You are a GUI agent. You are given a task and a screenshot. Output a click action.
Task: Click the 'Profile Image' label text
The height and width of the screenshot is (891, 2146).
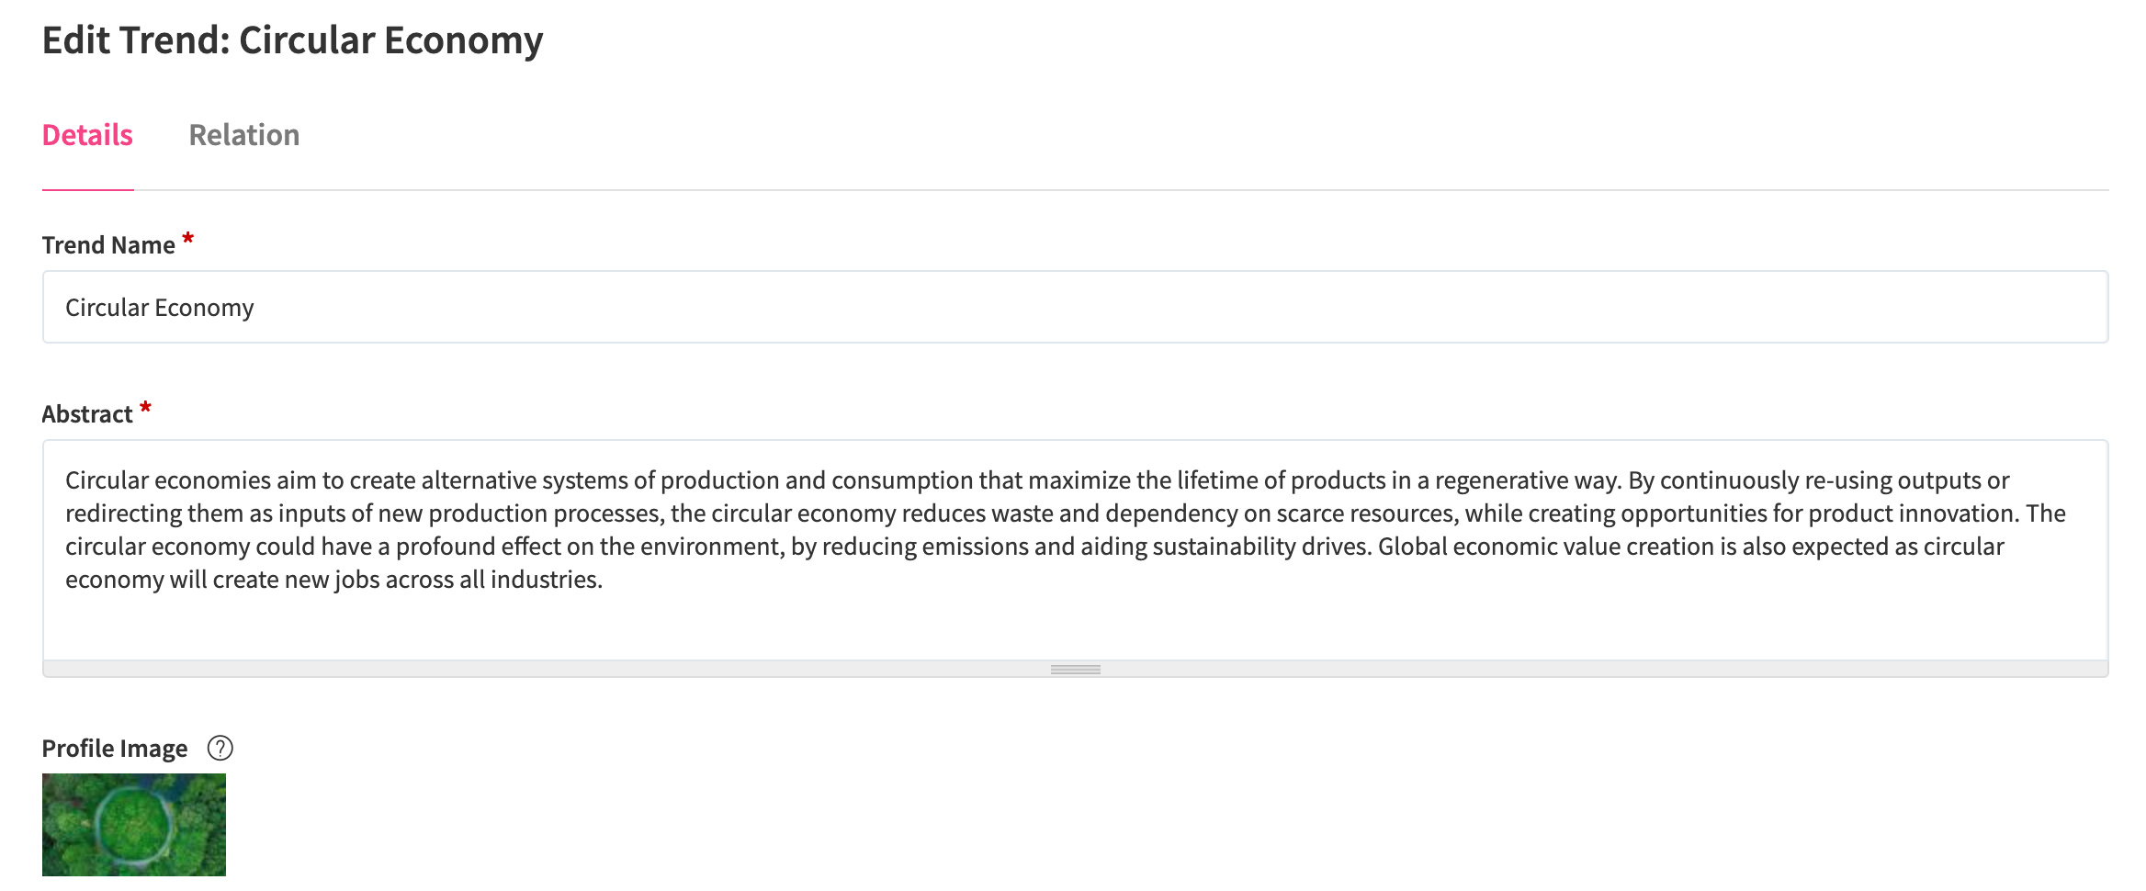pyautogui.click(x=115, y=749)
